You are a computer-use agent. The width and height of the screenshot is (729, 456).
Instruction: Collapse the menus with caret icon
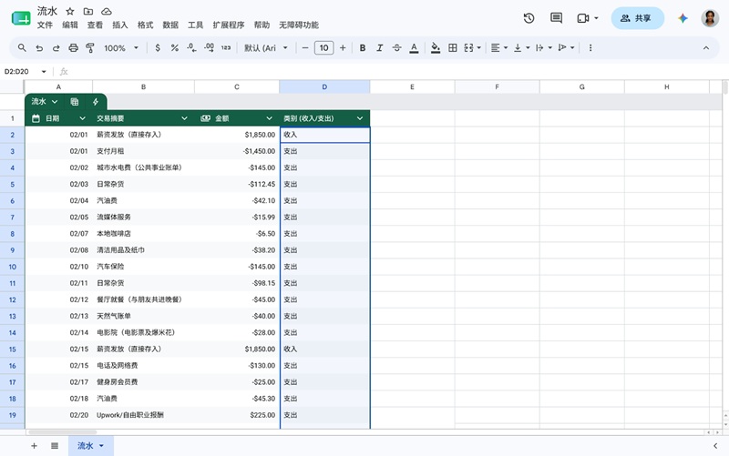(x=705, y=48)
